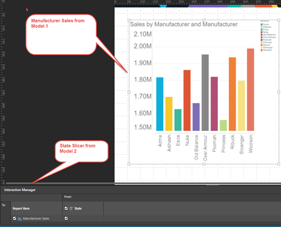Viewport: 281px width, 227px height.
Task: Click chart title Sales by Manufacturer and Manufacturer
Action: pyautogui.click(x=184, y=24)
